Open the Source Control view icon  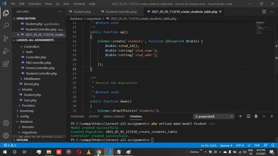click(6, 39)
